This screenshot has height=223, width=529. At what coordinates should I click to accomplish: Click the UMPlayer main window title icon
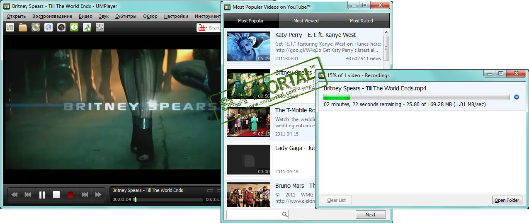click(6, 6)
